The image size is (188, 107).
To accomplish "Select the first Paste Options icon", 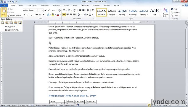I will point(2,23).
